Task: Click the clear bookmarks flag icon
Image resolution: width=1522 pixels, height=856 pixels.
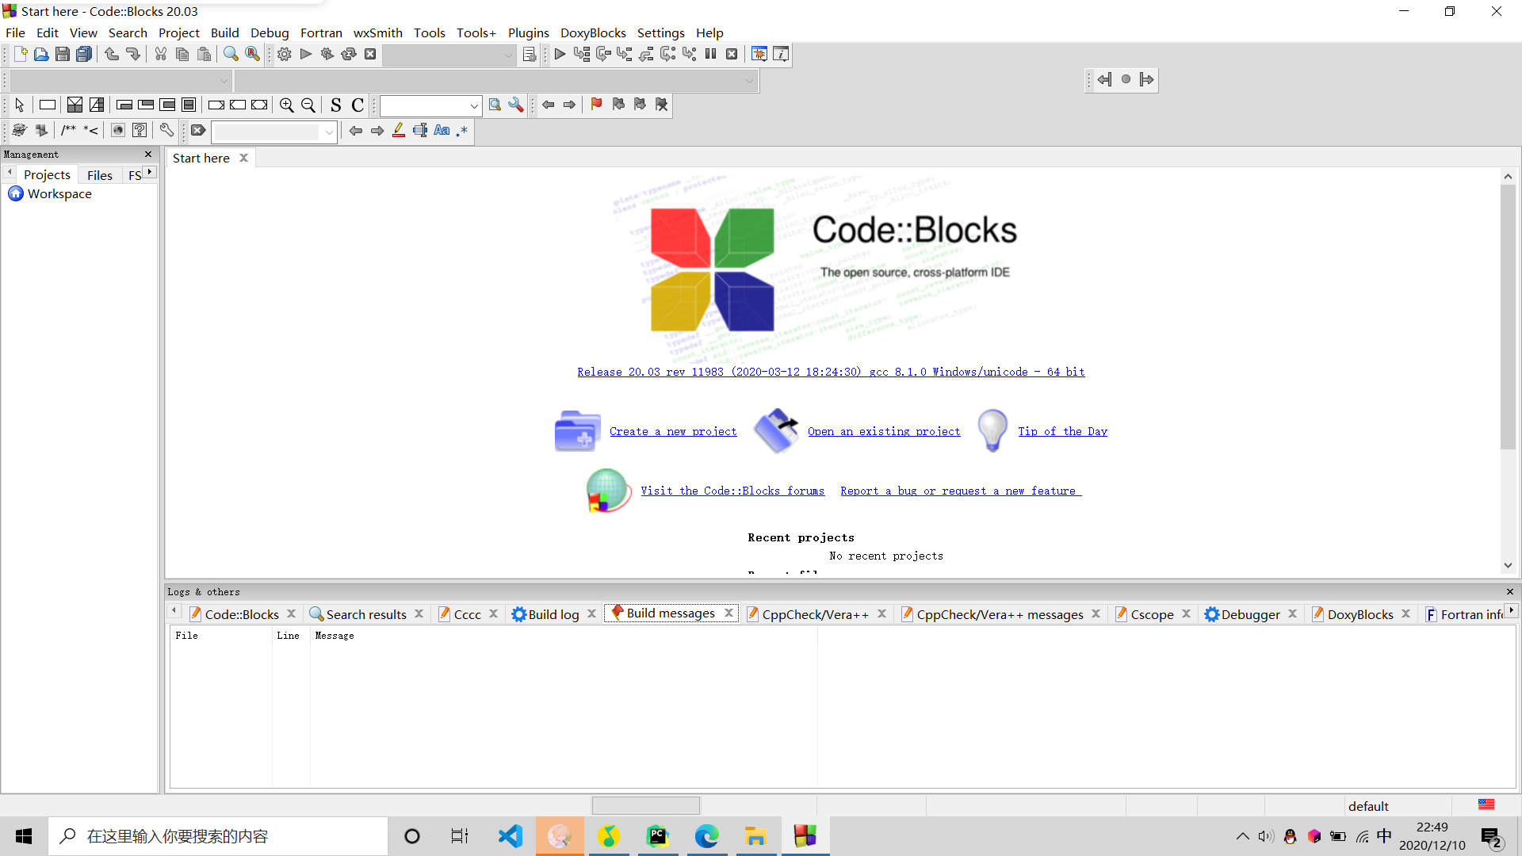Action: [x=662, y=105]
